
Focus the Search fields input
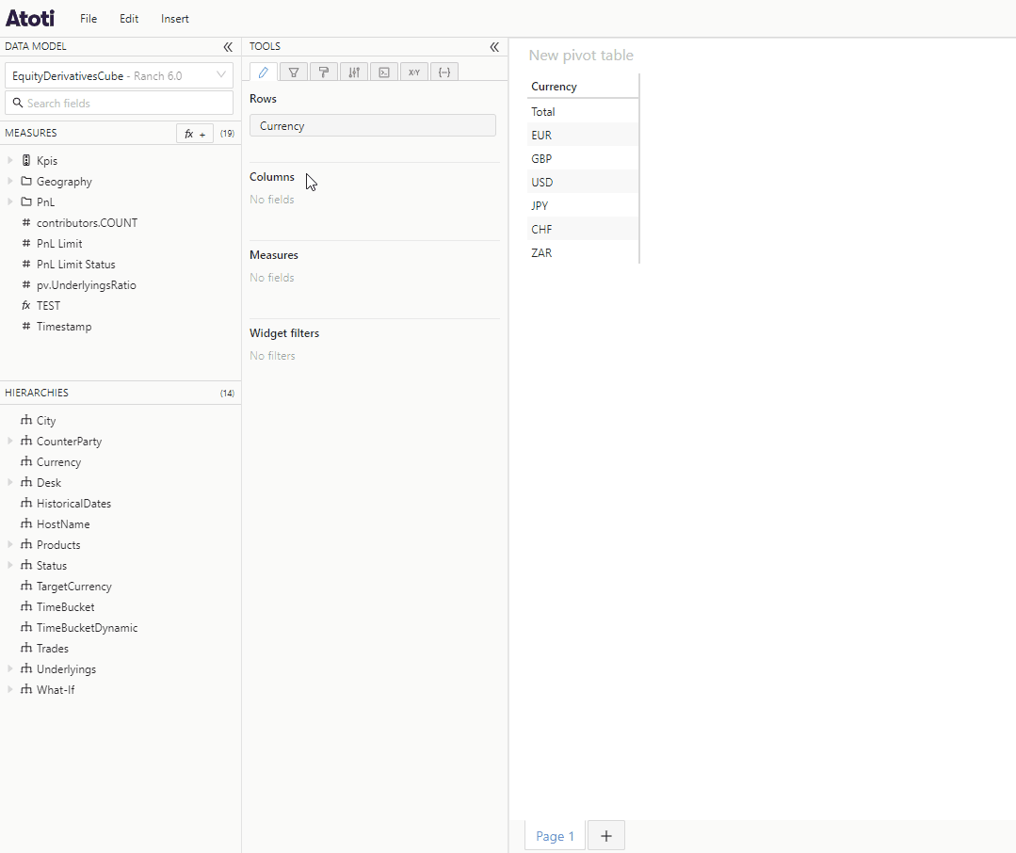click(119, 103)
